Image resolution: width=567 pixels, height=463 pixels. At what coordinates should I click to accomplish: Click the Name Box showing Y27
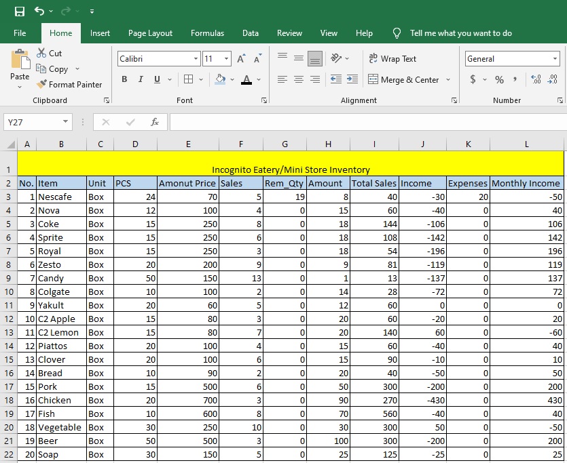tap(32, 122)
